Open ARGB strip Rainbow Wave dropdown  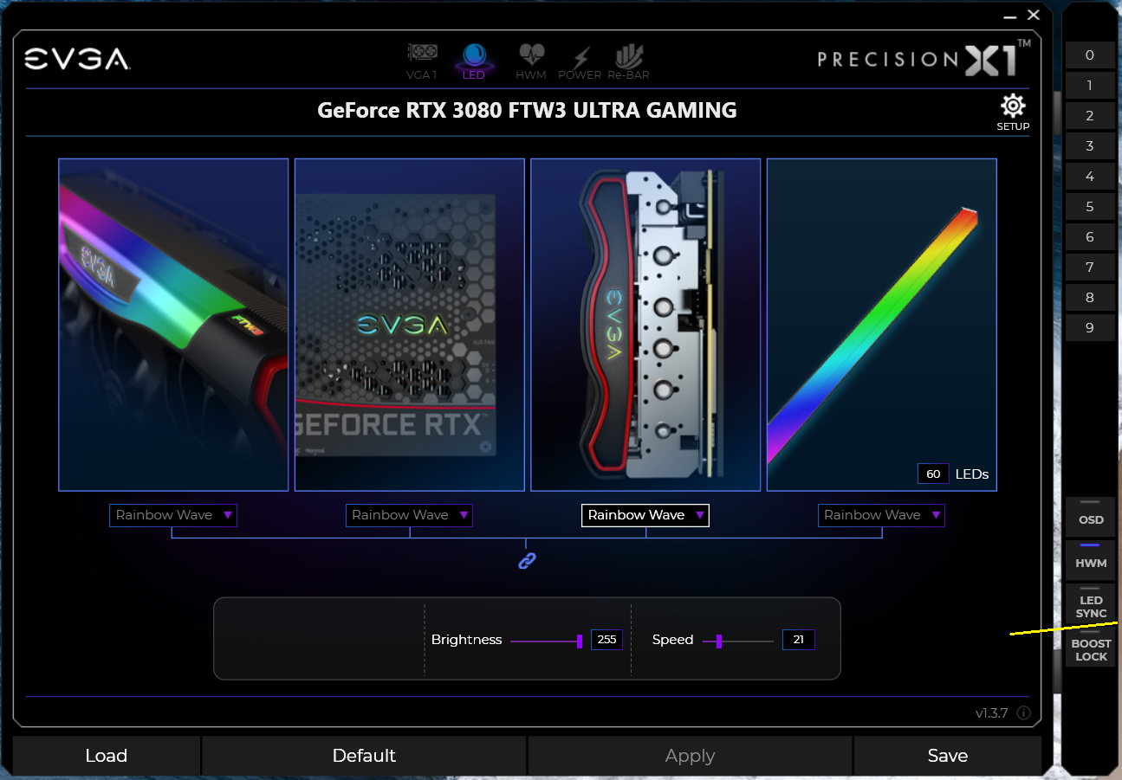[881, 515]
